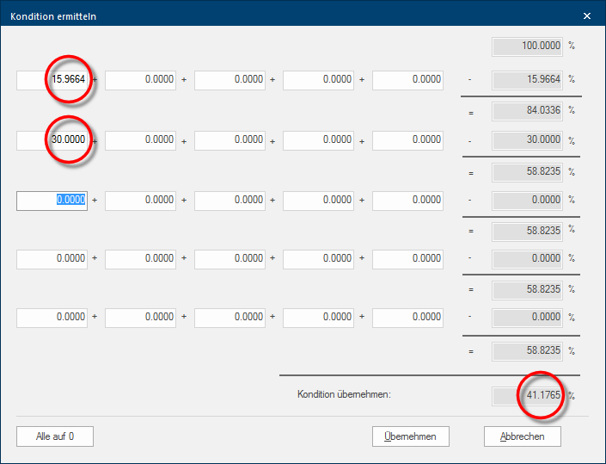
Task: Select the first input field in the fifth row
Action: click(52, 317)
